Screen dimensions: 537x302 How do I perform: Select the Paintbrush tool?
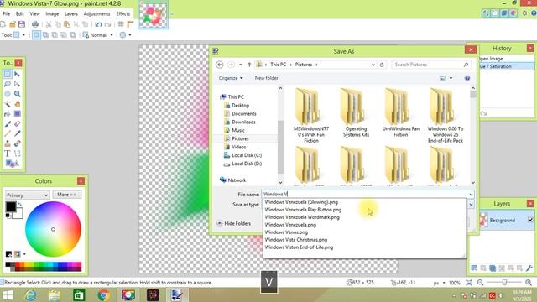click(x=8, y=123)
